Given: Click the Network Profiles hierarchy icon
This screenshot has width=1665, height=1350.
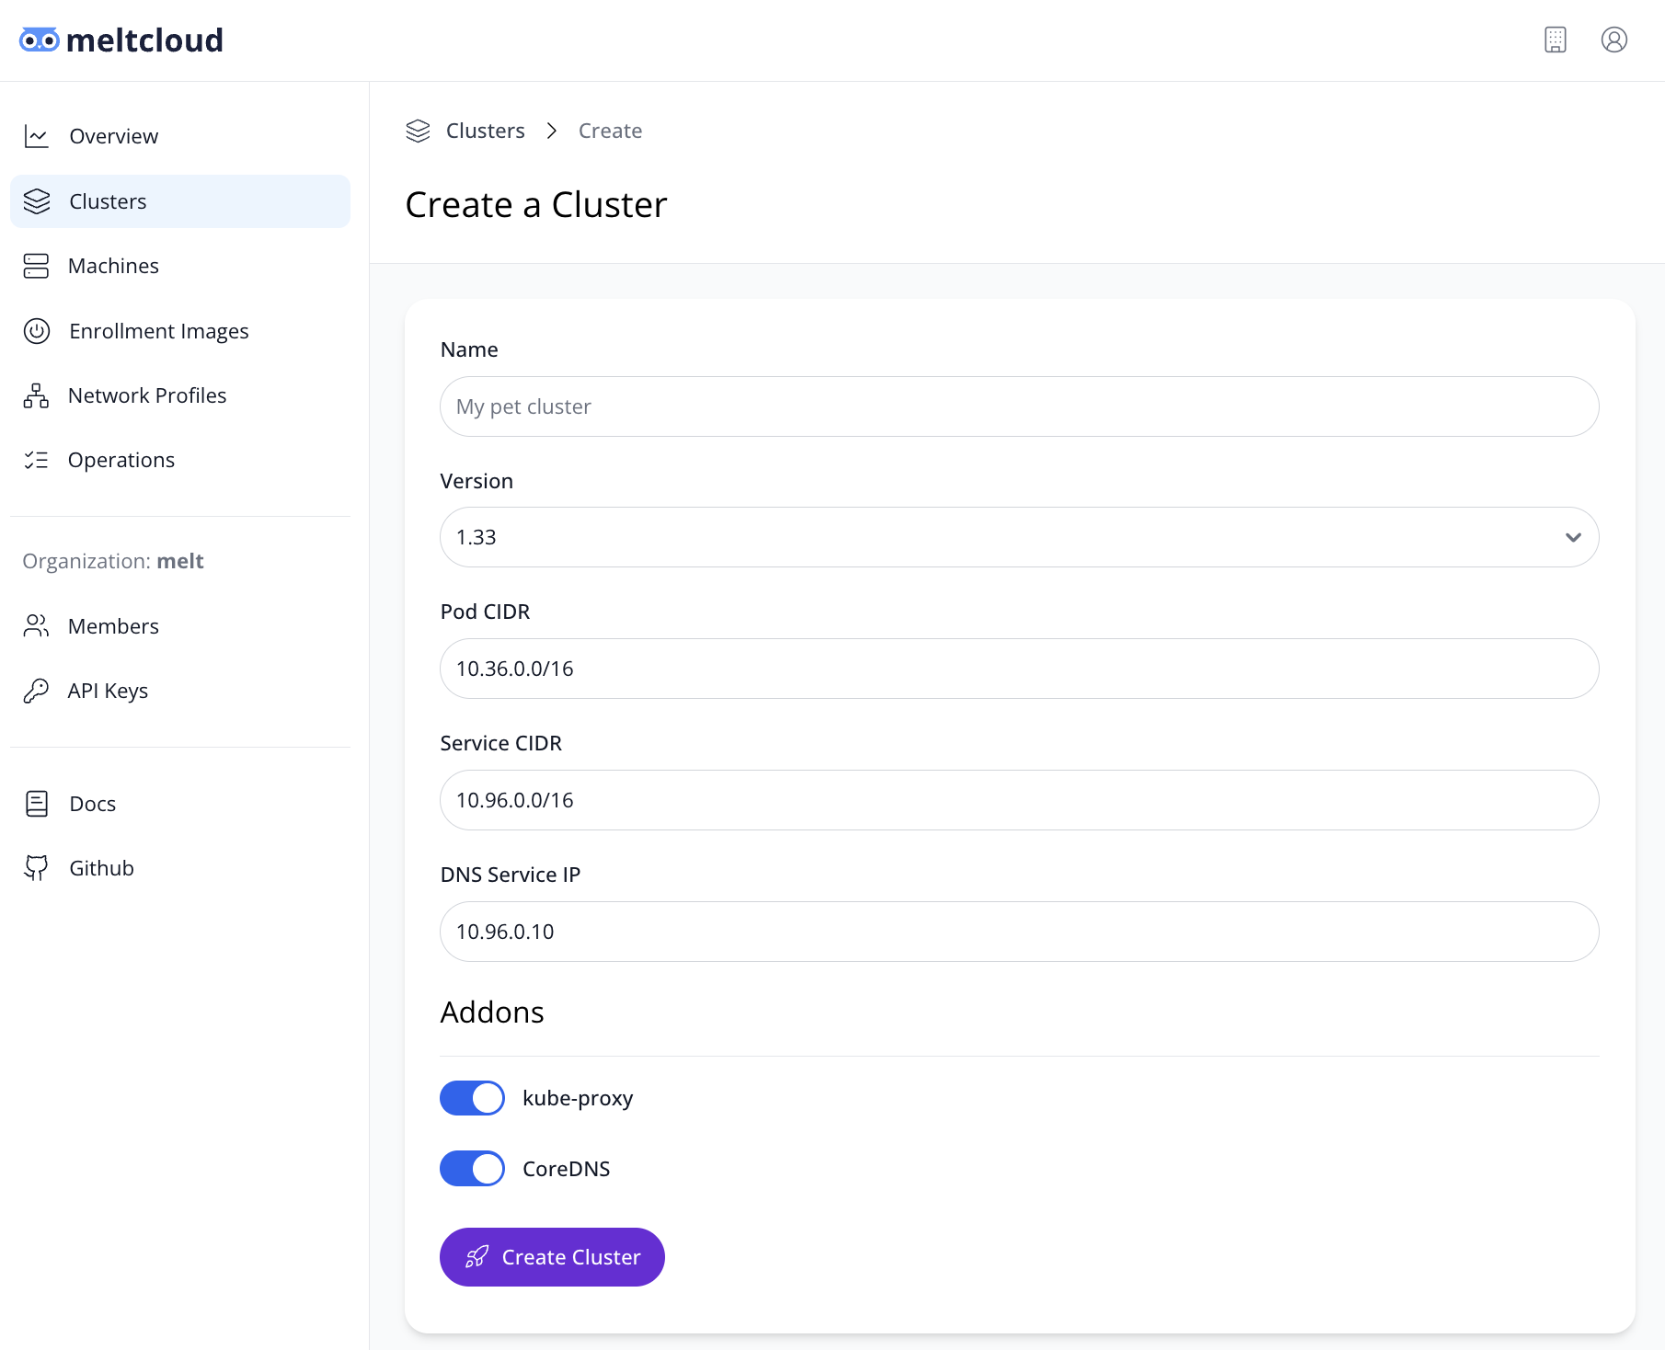Looking at the screenshot, I should coord(37,395).
